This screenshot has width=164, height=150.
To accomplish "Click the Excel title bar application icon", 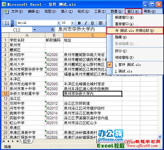I will 4,4.
